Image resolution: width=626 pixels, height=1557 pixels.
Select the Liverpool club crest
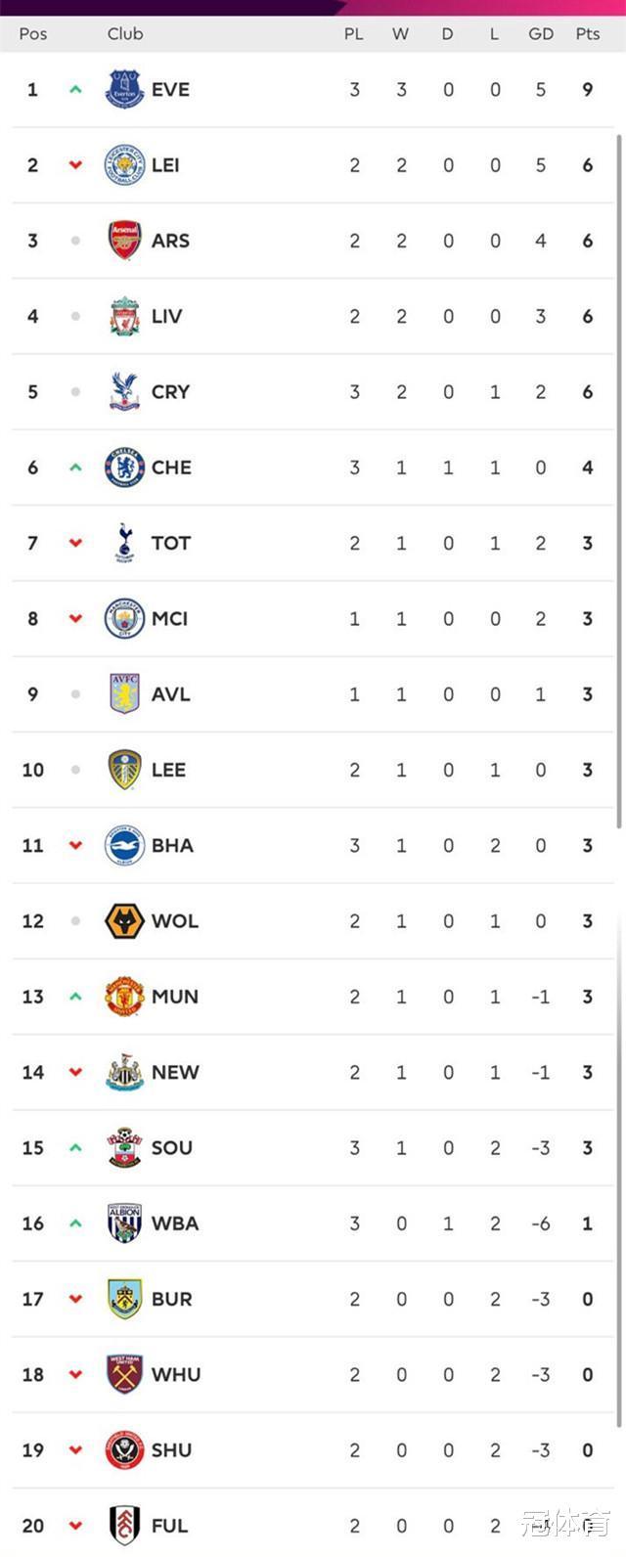pyautogui.click(x=124, y=316)
